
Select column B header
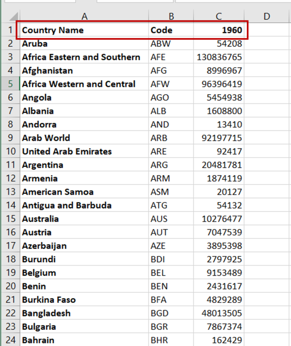coord(171,16)
